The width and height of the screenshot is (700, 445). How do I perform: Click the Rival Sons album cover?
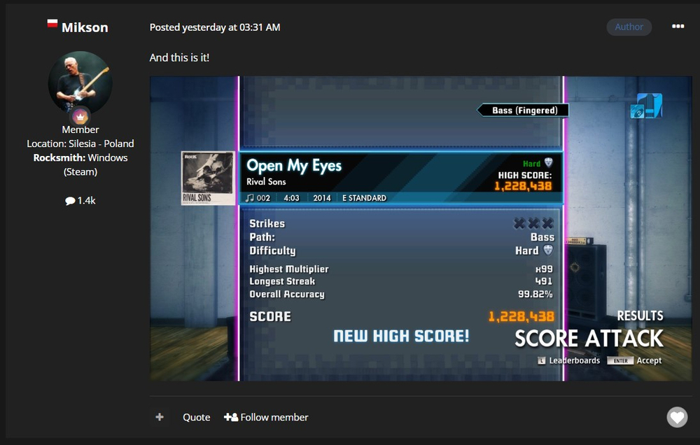tap(208, 178)
